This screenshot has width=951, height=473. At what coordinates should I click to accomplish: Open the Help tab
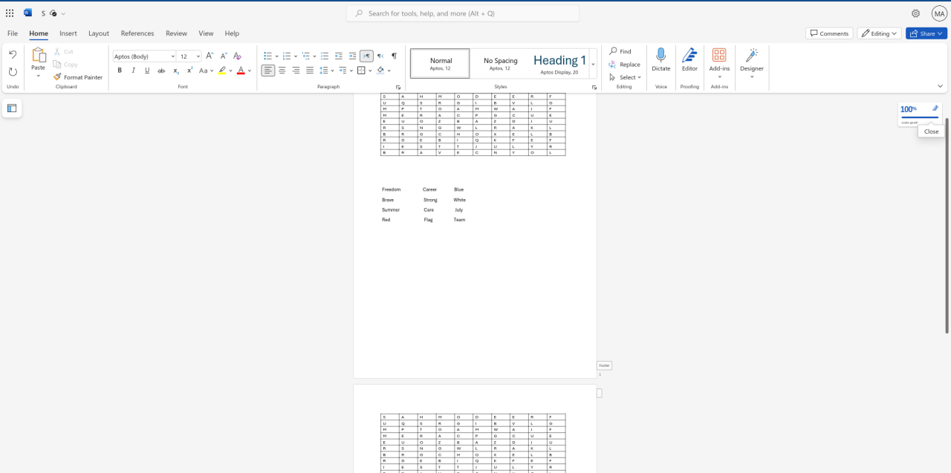232,33
